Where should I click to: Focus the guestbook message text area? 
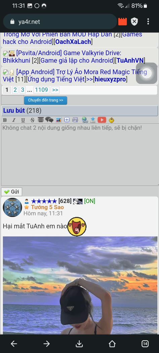coord(79,154)
